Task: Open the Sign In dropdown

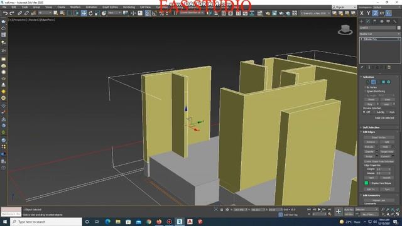Action: (x=344, y=7)
